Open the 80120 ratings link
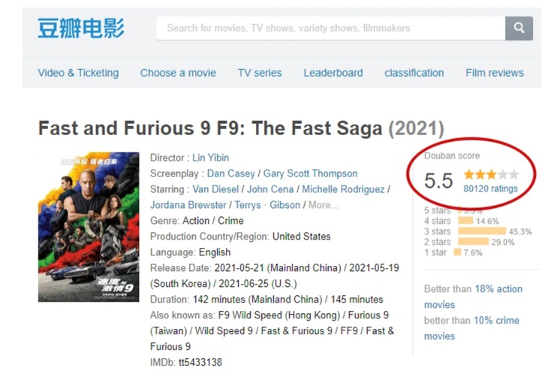 (x=490, y=188)
